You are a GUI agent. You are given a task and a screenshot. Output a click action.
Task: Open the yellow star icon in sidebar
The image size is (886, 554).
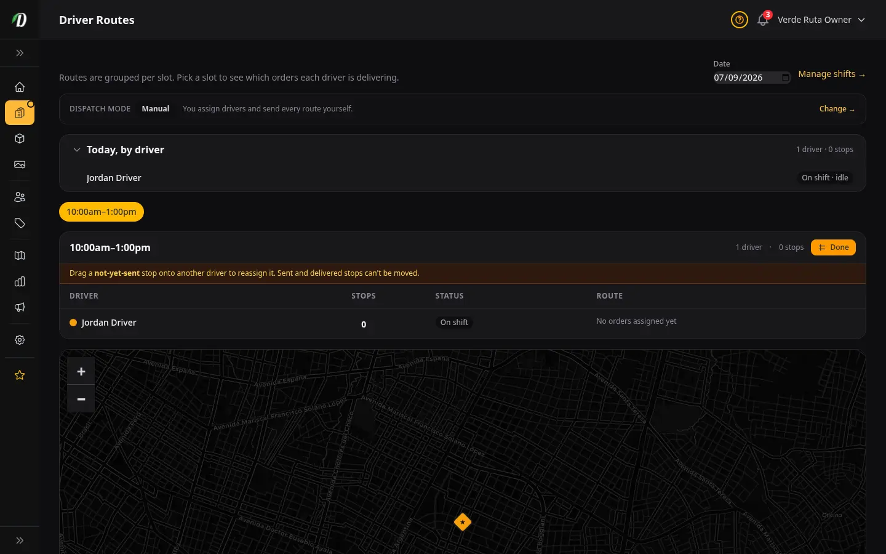click(x=20, y=375)
